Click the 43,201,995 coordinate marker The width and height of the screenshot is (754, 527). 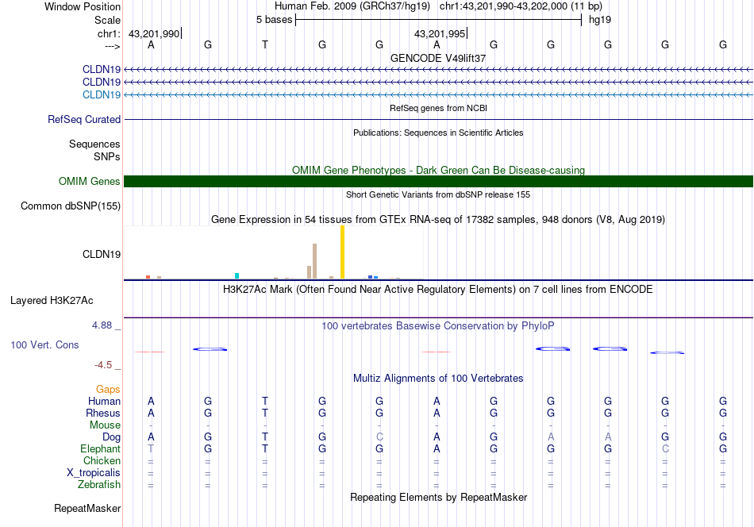440,33
